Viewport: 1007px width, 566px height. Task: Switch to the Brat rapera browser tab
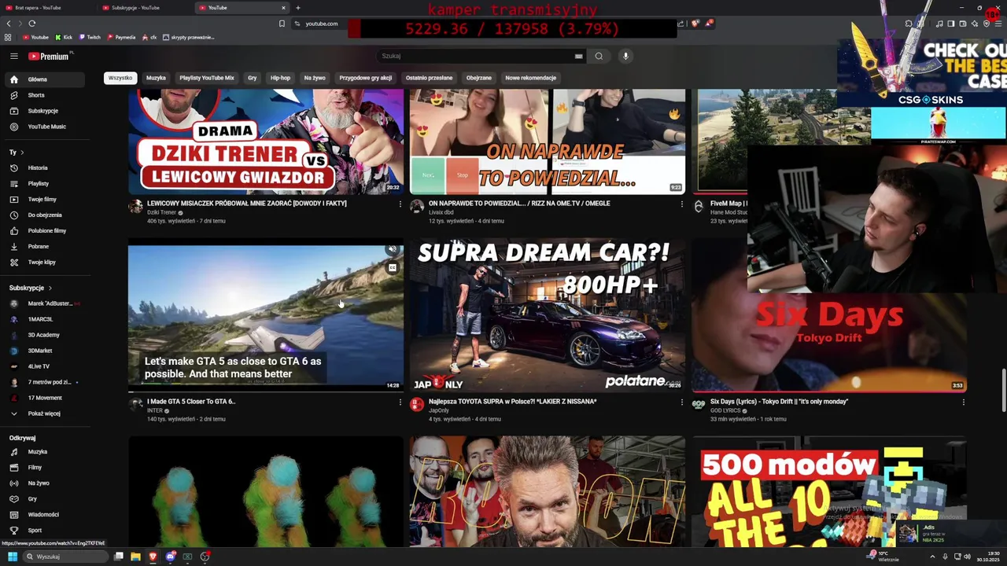(x=47, y=8)
